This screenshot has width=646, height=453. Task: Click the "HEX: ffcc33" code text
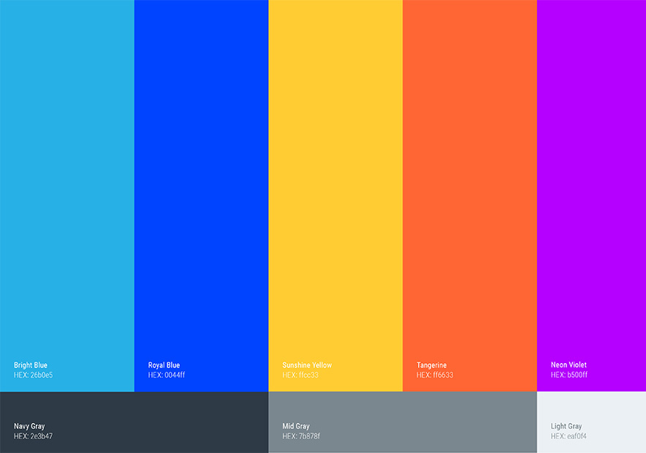pos(300,376)
